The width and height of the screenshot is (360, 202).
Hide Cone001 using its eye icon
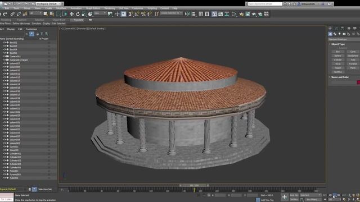point(4,146)
